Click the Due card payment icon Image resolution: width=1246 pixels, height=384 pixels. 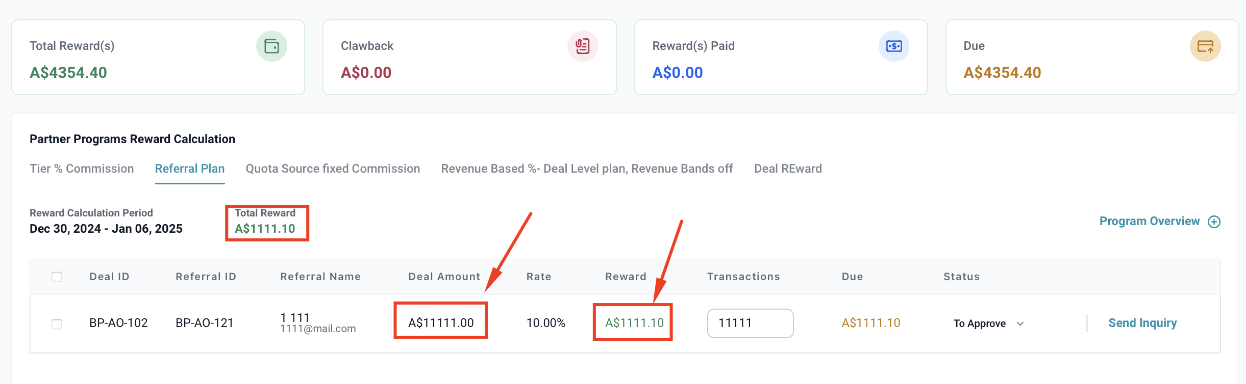(x=1205, y=46)
